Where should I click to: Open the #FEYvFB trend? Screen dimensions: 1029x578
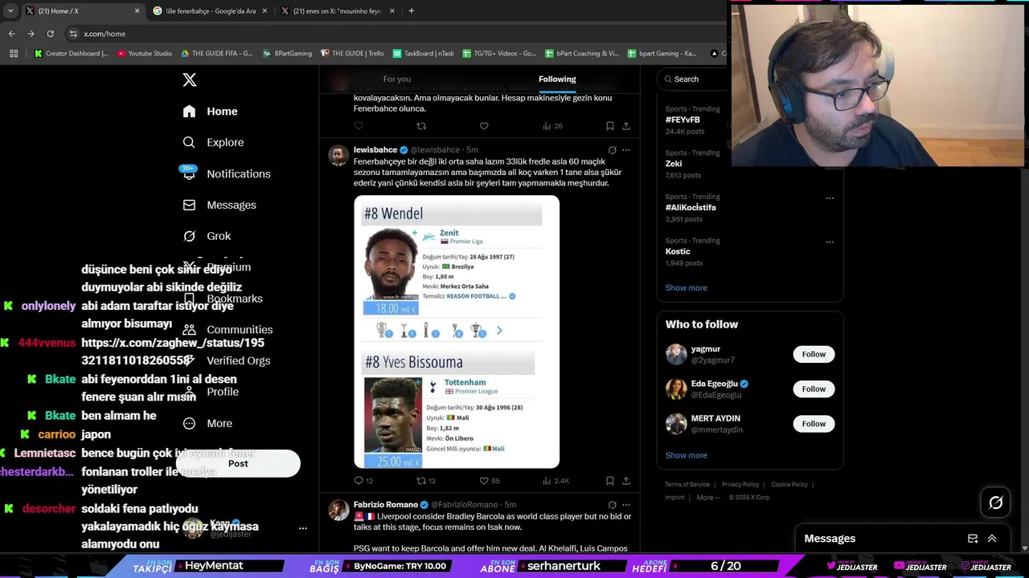coord(683,120)
